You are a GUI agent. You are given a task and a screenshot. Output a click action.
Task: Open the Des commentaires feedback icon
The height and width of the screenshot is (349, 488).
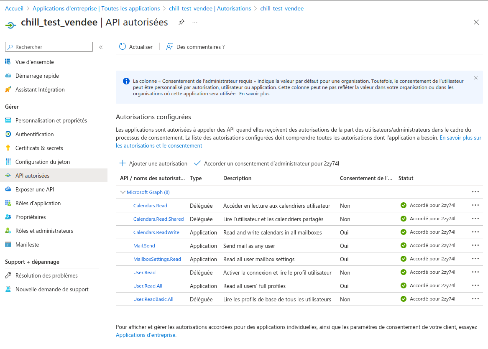[x=170, y=47]
